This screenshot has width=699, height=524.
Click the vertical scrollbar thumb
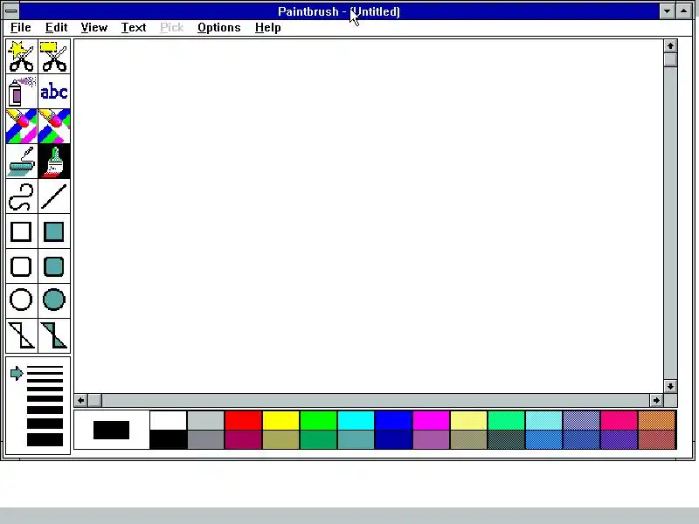tap(670, 59)
